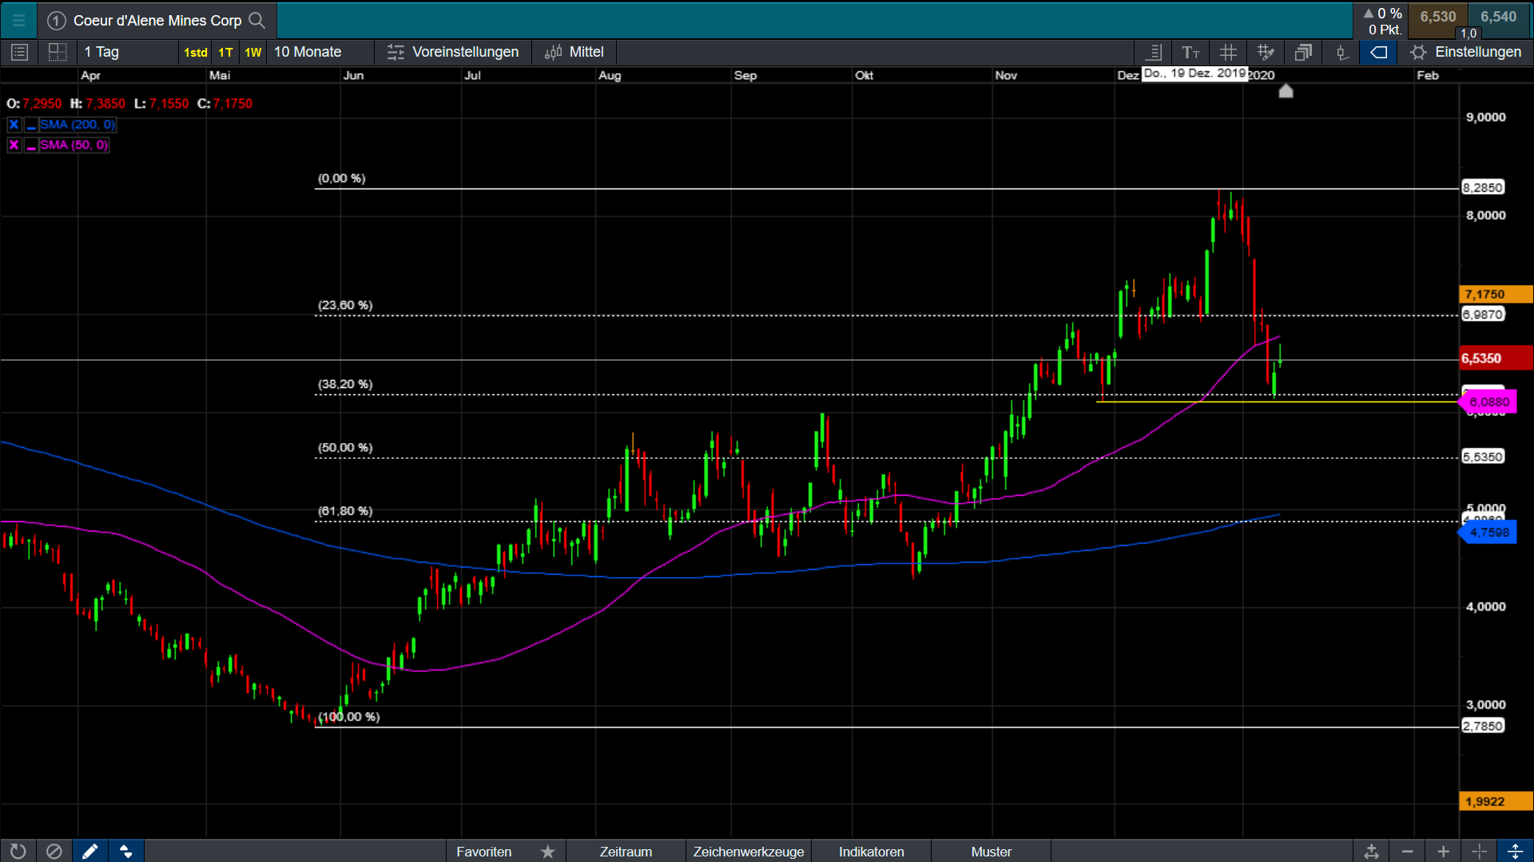Toggle the grid lines icon
The height and width of the screenshot is (862, 1534).
tap(1228, 53)
